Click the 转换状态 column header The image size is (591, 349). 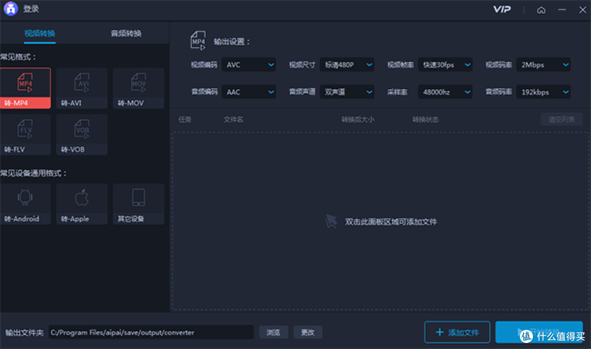[x=425, y=119]
